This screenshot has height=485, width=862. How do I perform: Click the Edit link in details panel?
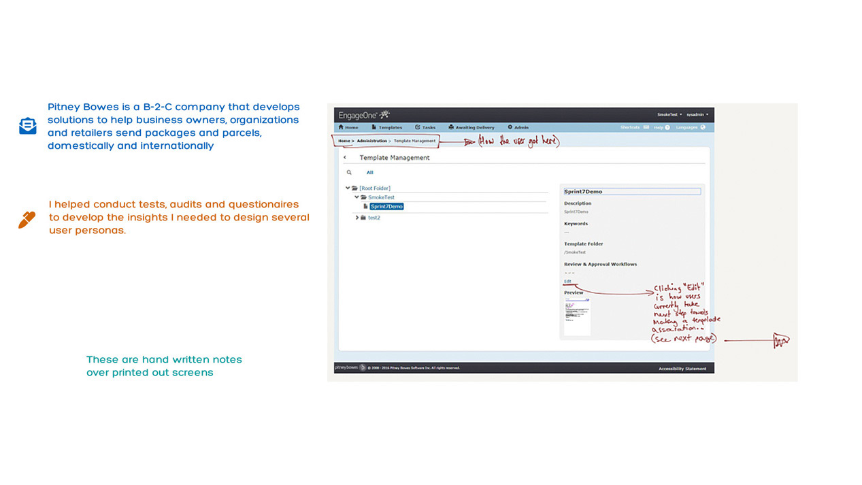(567, 282)
